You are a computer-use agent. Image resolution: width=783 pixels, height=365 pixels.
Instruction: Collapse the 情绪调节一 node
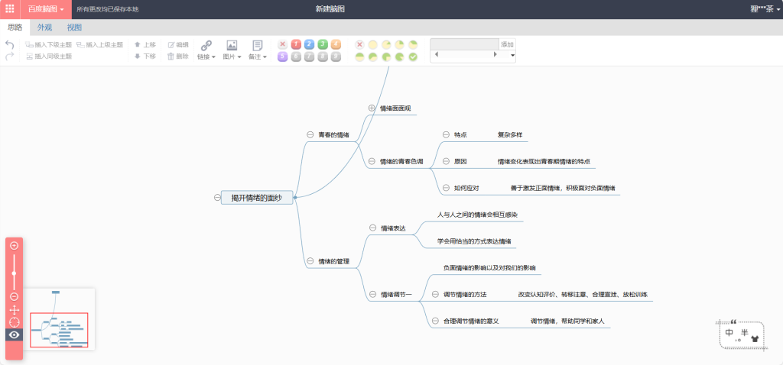372,295
